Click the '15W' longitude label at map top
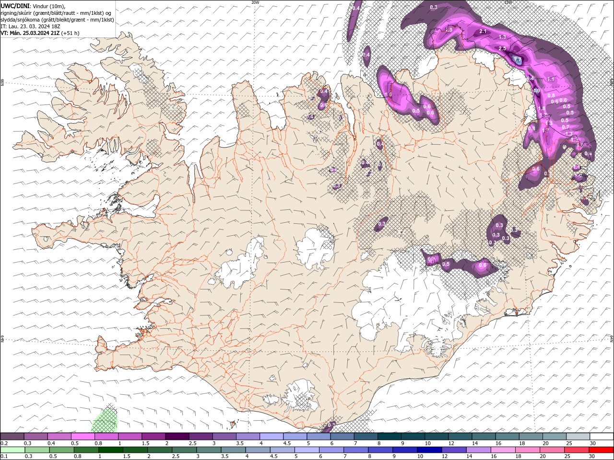Screen dimensions: 614x460 (508, 2)
